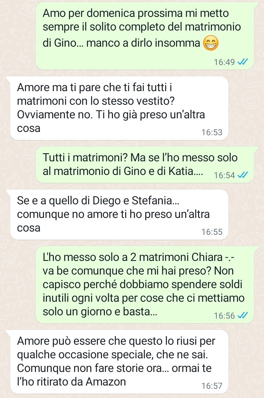The image size is (264, 398).
Task: Tap the 16:55 timestamp
Action: coord(212,232)
